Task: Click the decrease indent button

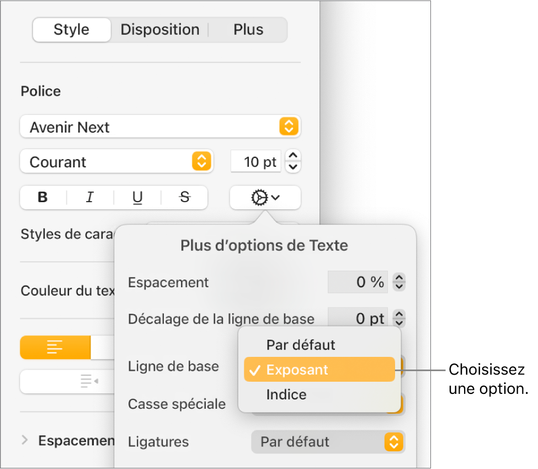Action: [88, 381]
